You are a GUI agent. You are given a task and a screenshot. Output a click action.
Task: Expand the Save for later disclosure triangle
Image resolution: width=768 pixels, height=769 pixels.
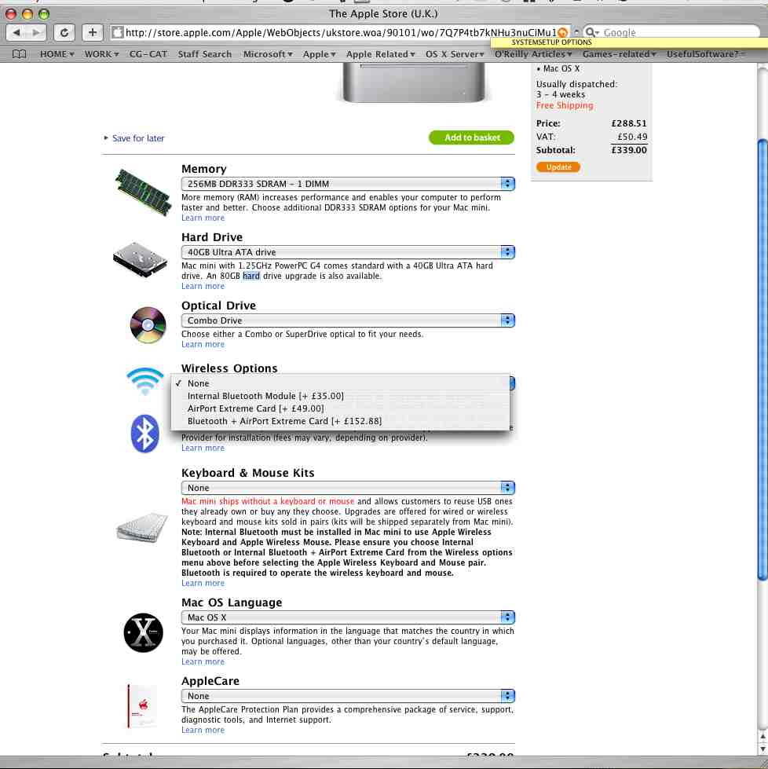click(x=106, y=137)
